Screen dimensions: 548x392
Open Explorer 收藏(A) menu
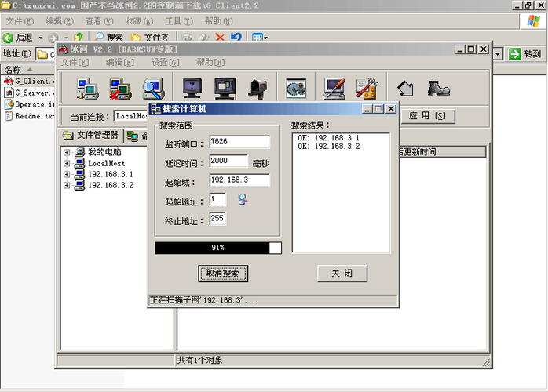(x=139, y=21)
